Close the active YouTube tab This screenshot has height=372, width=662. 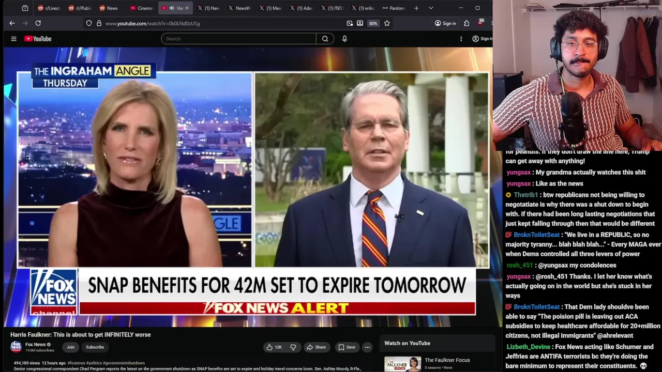187,8
